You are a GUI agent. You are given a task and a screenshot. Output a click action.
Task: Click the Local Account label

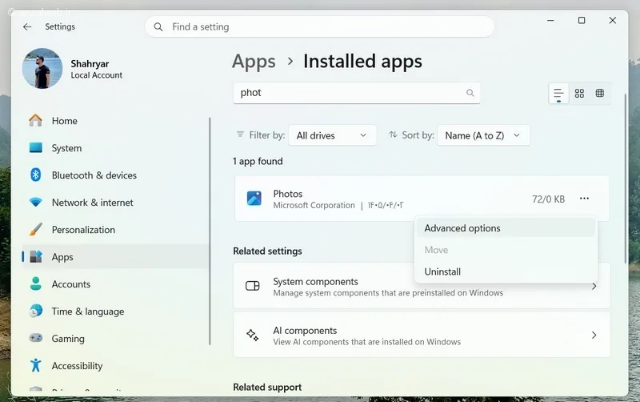[96, 75]
